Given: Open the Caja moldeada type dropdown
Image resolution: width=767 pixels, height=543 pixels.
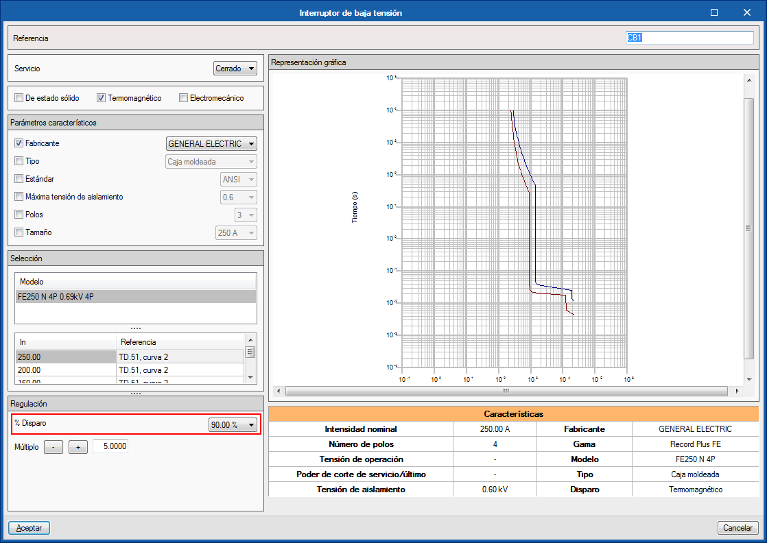Looking at the screenshot, I should pos(211,162).
